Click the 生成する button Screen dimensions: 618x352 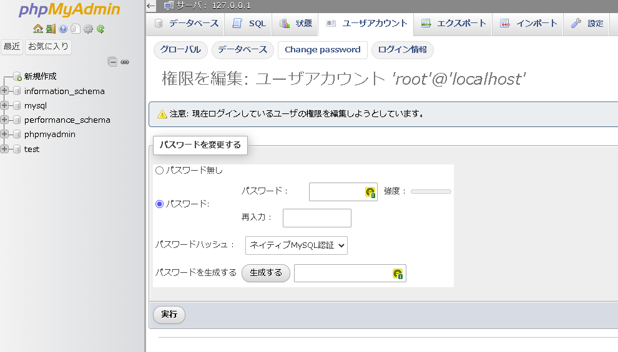click(266, 273)
